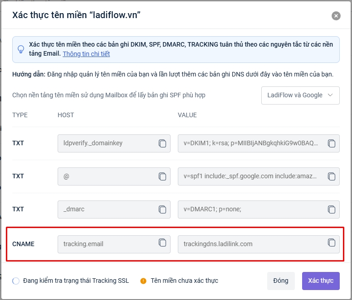Close the domain verification dialog
Viewport: 352px width, 300px height.
click(x=336, y=16)
